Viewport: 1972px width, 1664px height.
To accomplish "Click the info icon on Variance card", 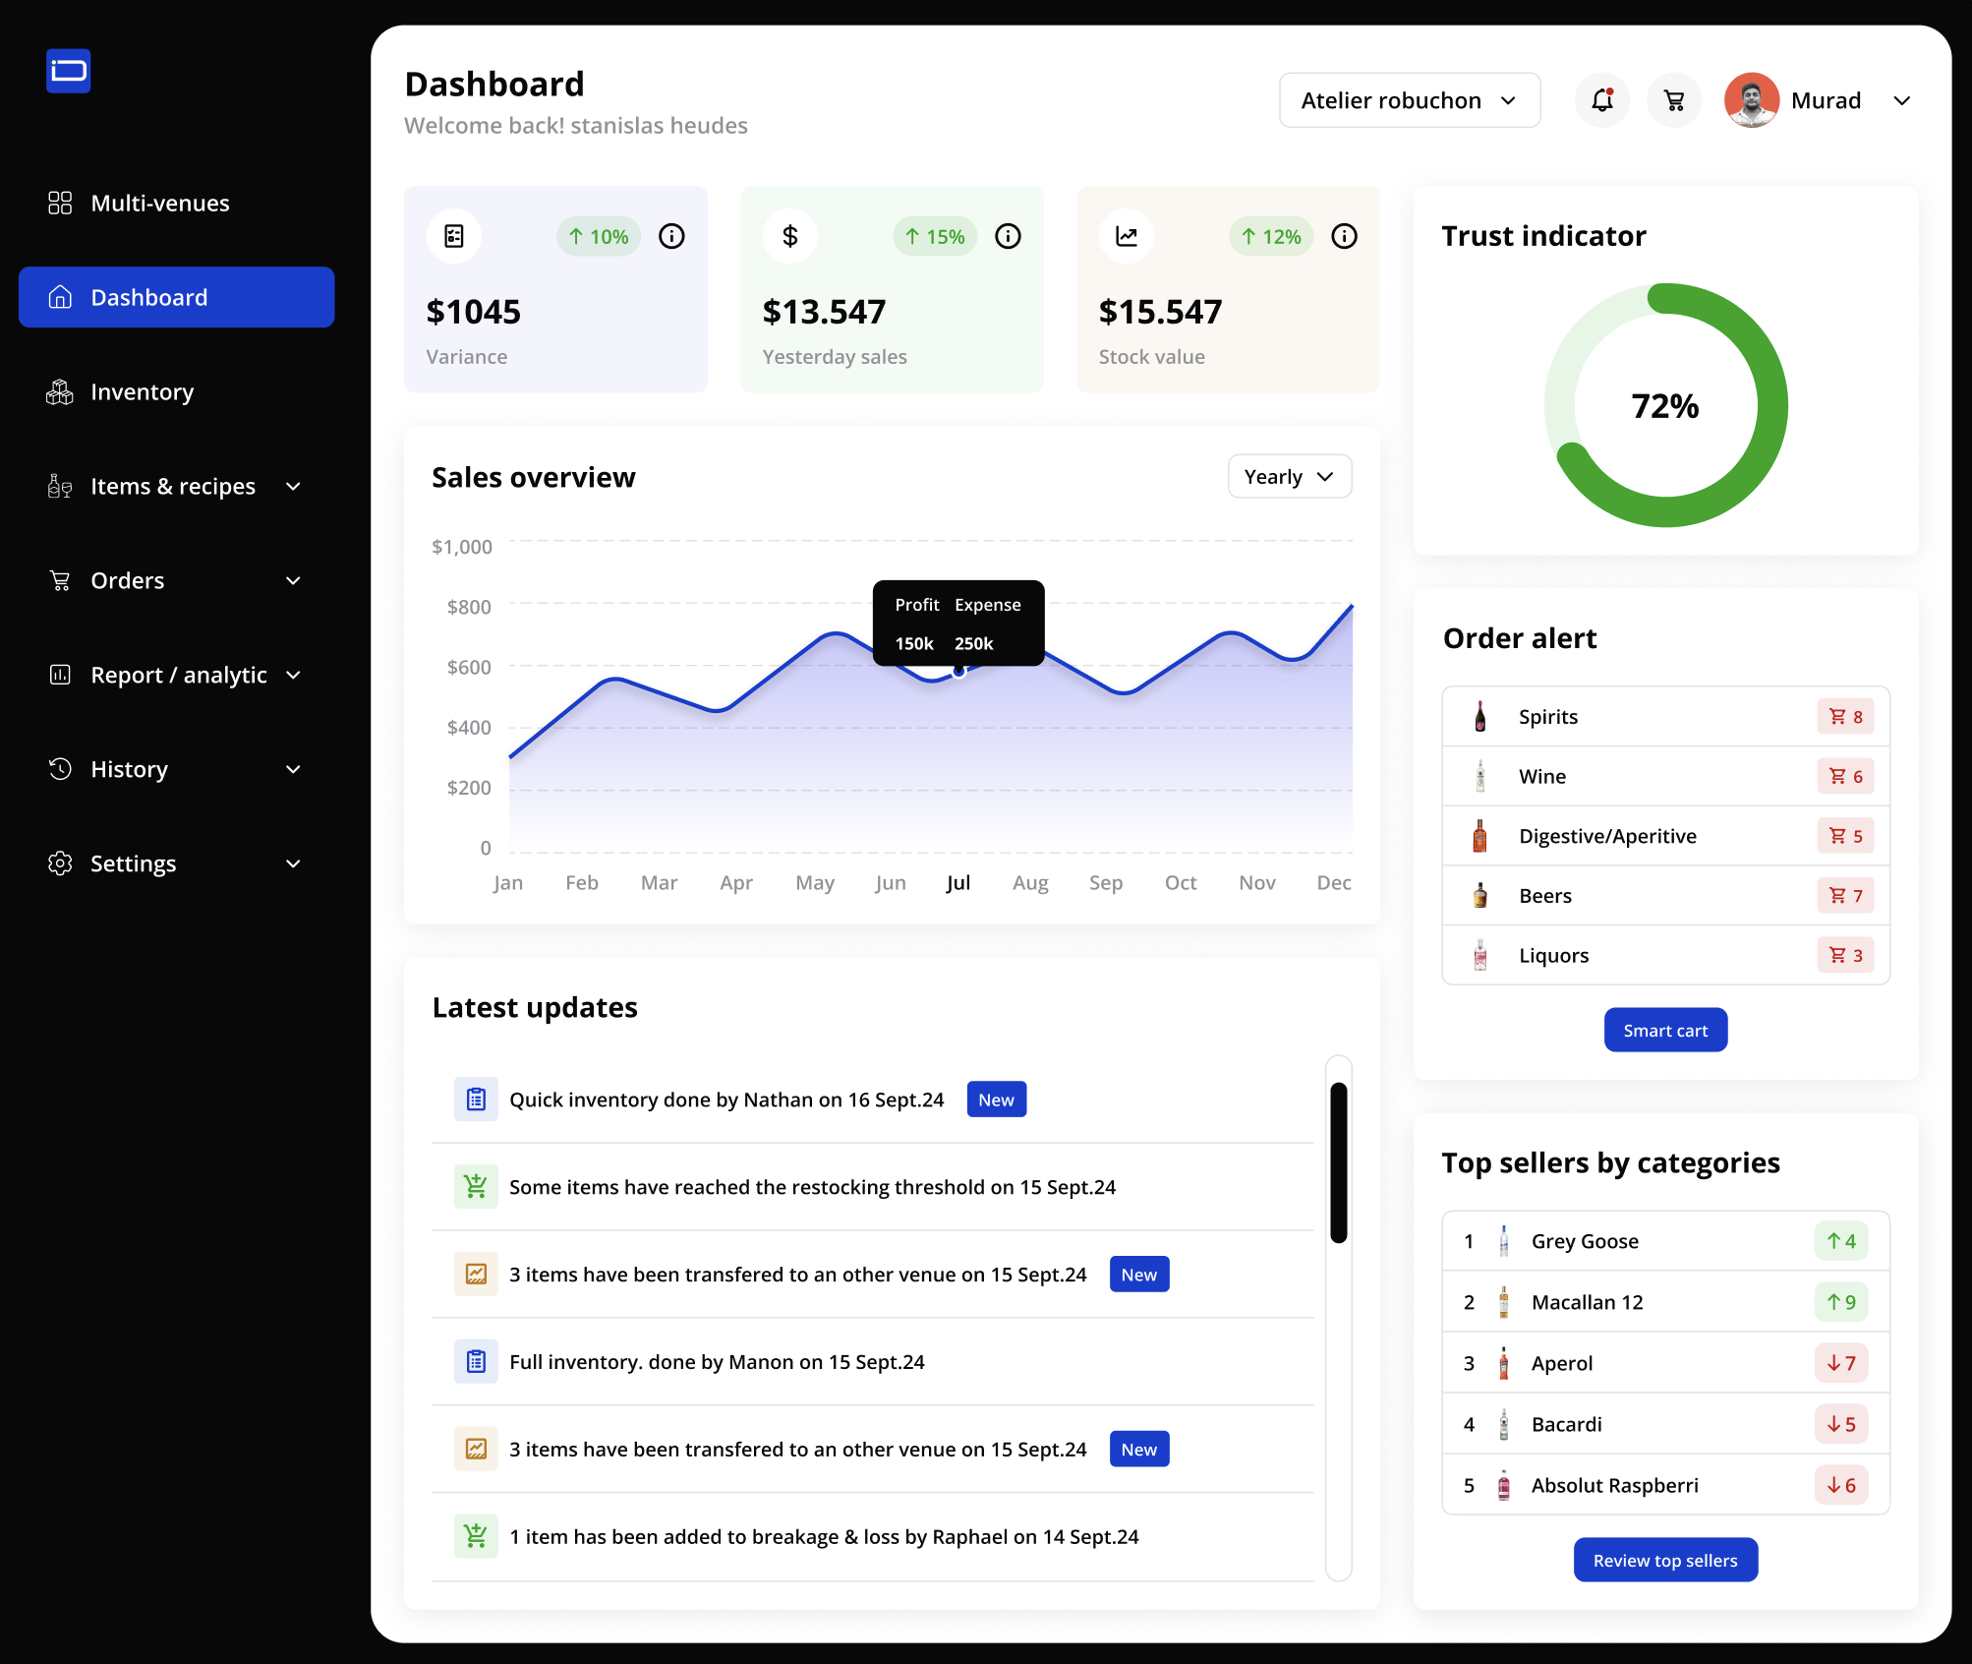I will [671, 236].
